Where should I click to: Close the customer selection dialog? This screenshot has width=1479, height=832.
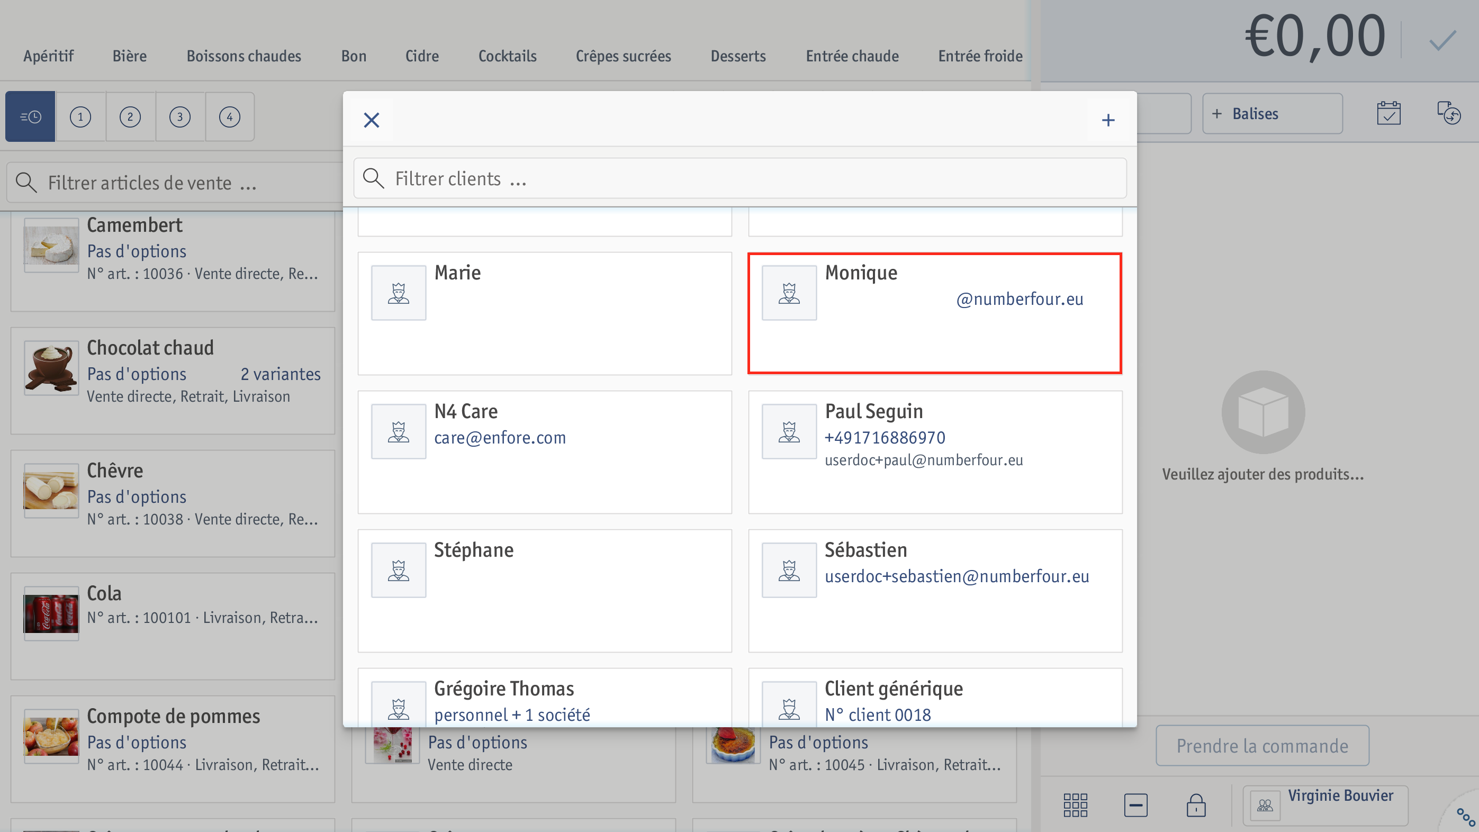pyautogui.click(x=372, y=120)
